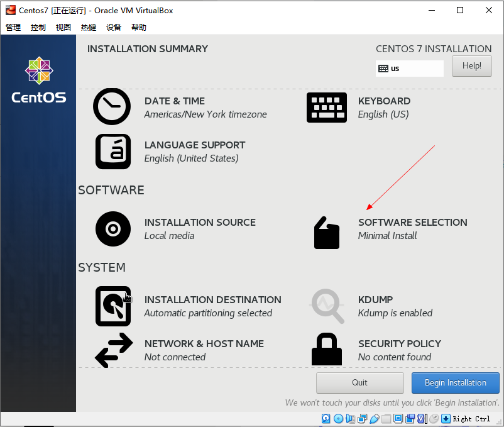Open INSTALLATION SOURCE label
This screenshot has height=427, width=504.
(x=200, y=222)
